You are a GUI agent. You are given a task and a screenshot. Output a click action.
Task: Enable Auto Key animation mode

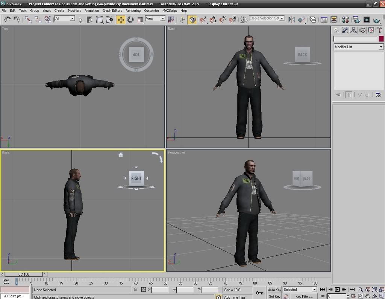coord(274,290)
